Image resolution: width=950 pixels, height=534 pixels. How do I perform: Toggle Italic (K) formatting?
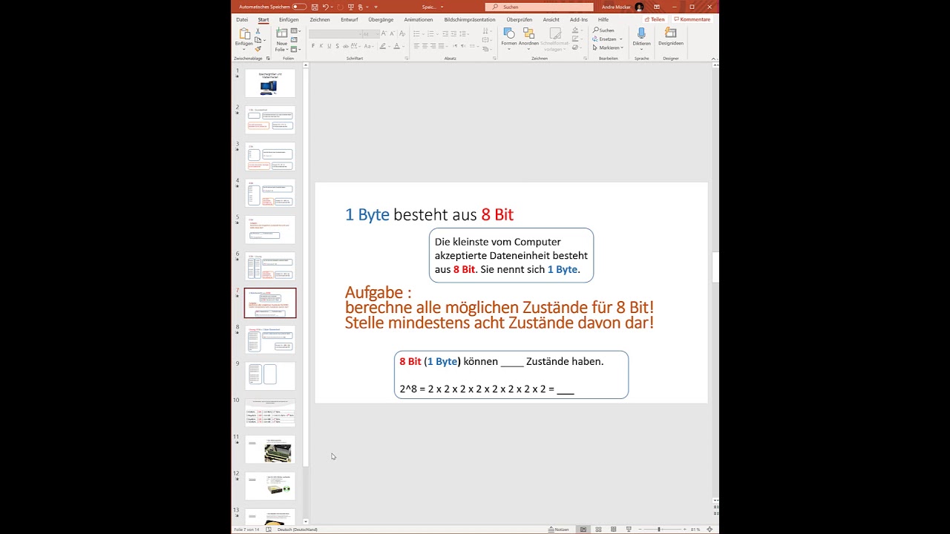[322, 46]
